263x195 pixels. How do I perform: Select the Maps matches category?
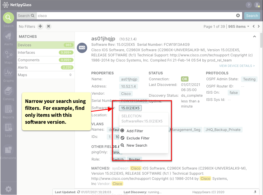click(x=46, y=75)
